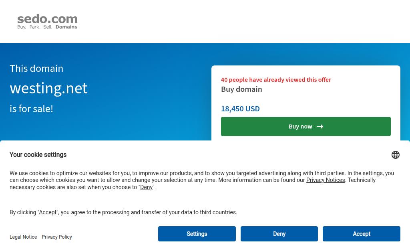Open the Privacy Policy footer link
This screenshot has width=410, height=251.
click(x=57, y=237)
